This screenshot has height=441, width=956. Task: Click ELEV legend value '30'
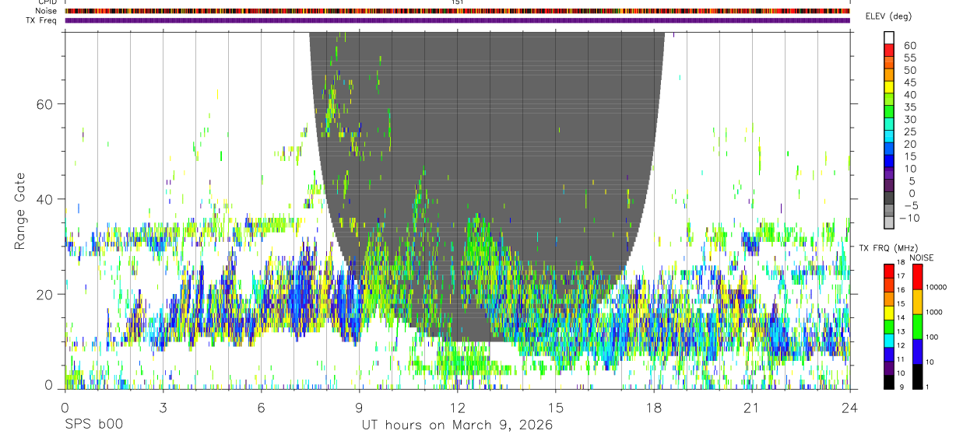[909, 120]
